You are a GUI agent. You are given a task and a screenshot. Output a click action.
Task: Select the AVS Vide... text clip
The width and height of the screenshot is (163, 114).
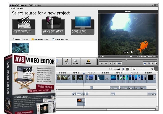152,94
